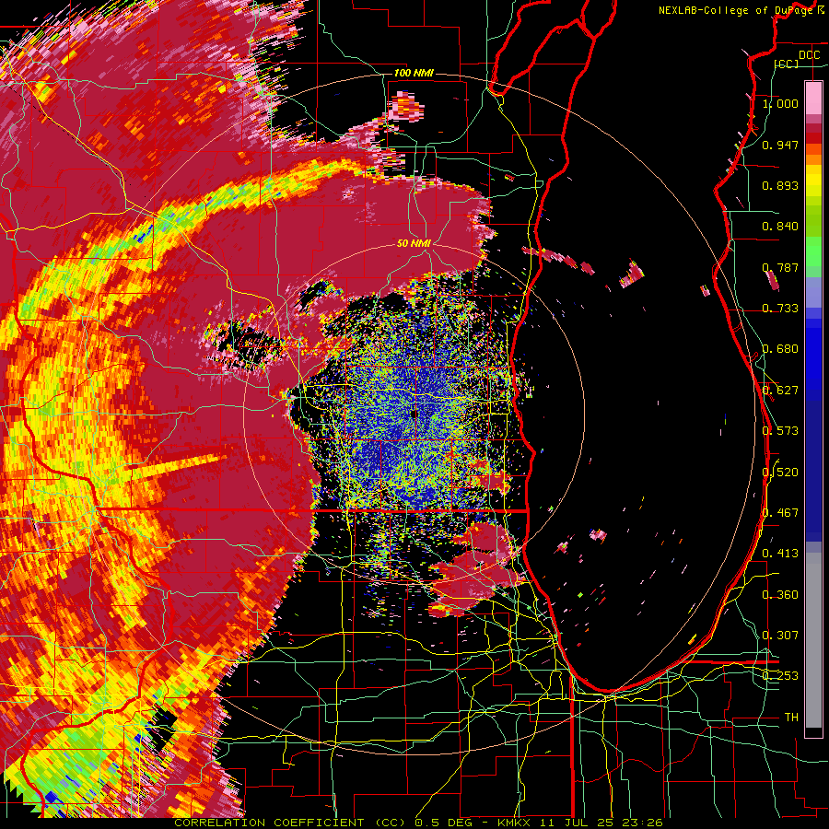Click the 50 NMI range ring label

coord(414,244)
